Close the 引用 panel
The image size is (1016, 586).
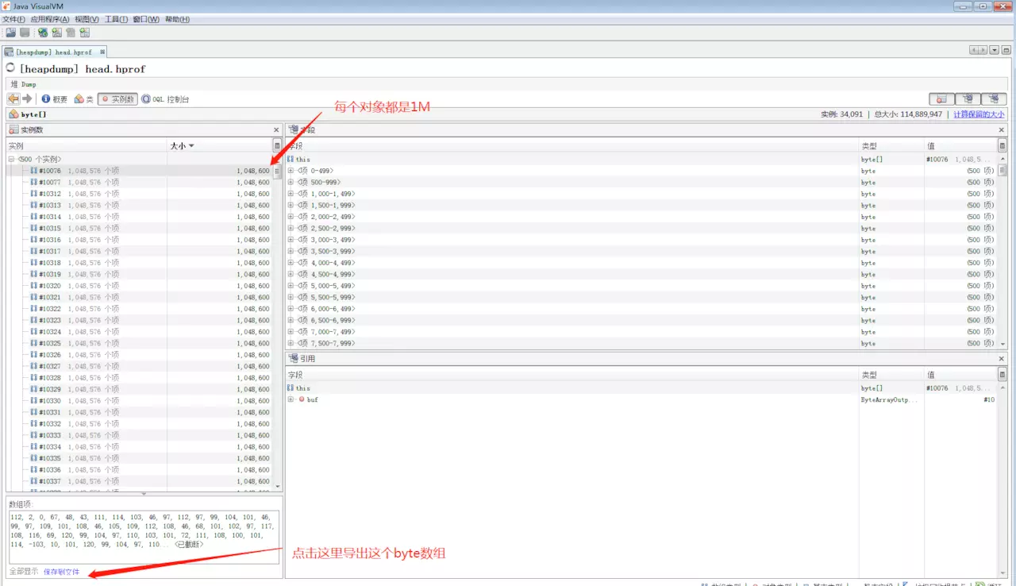coord(1002,359)
